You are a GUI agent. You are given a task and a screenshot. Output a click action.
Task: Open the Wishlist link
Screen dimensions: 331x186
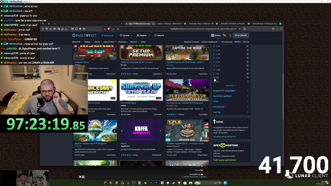click(x=238, y=42)
